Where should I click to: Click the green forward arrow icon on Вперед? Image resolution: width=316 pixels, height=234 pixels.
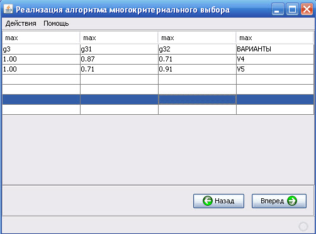click(x=292, y=201)
